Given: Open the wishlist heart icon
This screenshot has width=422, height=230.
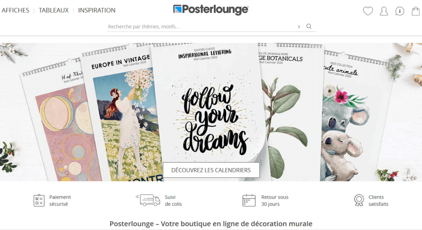Looking at the screenshot, I should coord(368,11).
